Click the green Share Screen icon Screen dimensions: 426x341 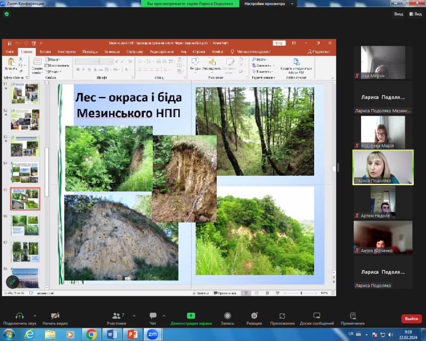191,315
